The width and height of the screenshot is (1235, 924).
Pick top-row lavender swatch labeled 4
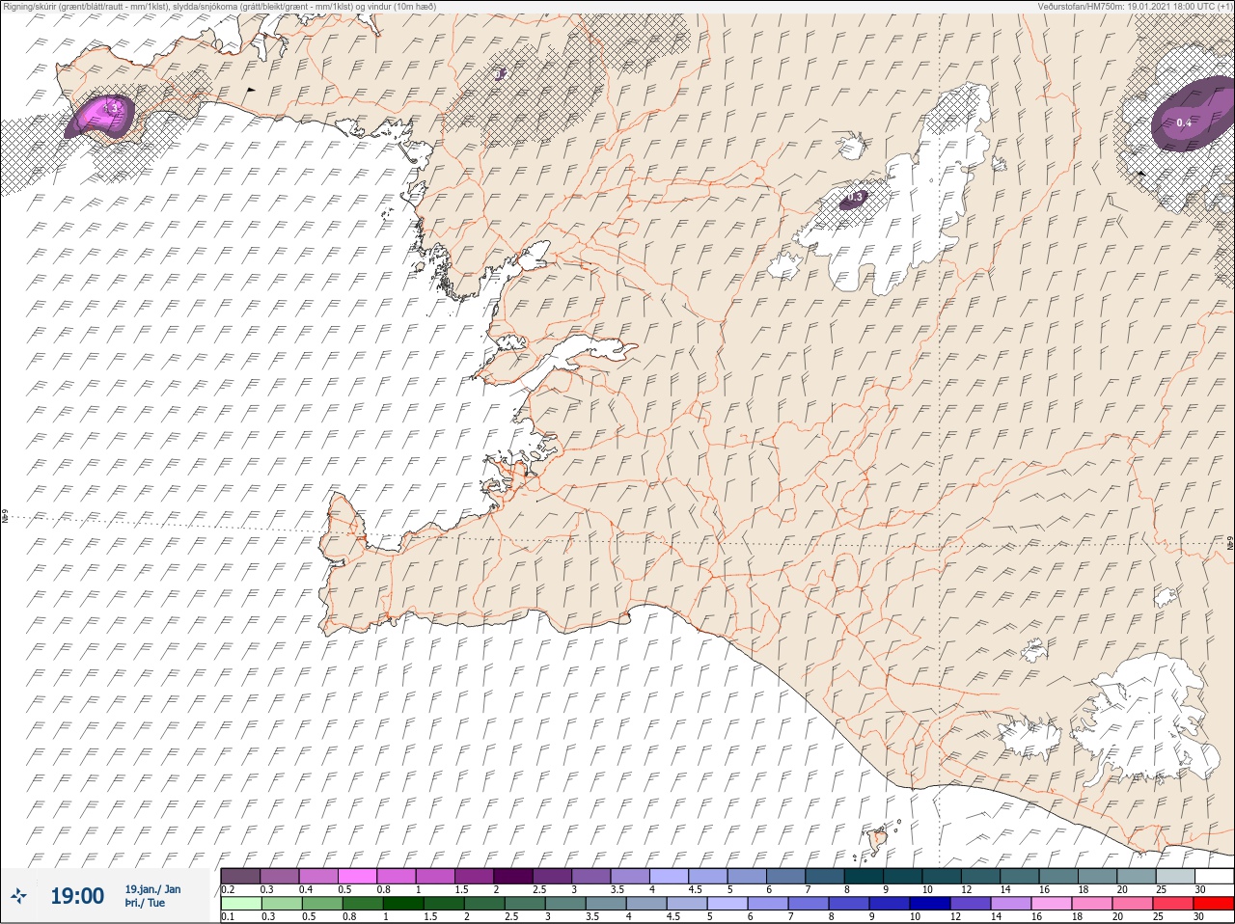click(669, 876)
